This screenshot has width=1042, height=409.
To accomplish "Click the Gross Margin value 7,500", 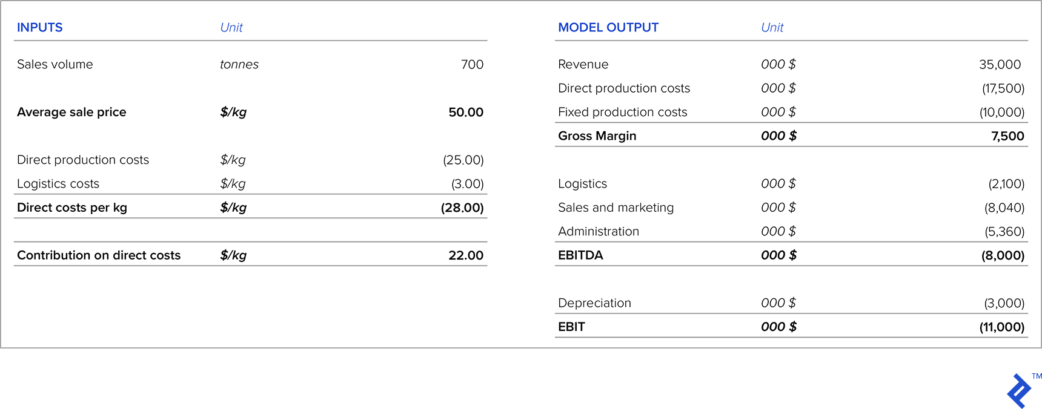I will tap(1007, 137).
